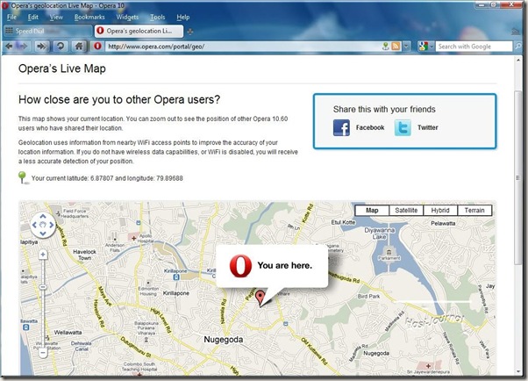The height and width of the screenshot is (381, 528).
Task: Open the address bar history dropdown
Action: click(x=407, y=47)
